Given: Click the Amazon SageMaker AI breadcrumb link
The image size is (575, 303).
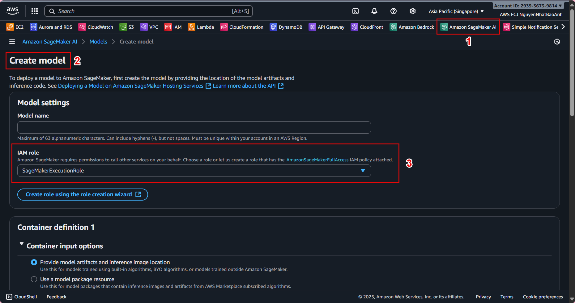Looking at the screenshot, I should pyautogui.click(x=50, y=42).
